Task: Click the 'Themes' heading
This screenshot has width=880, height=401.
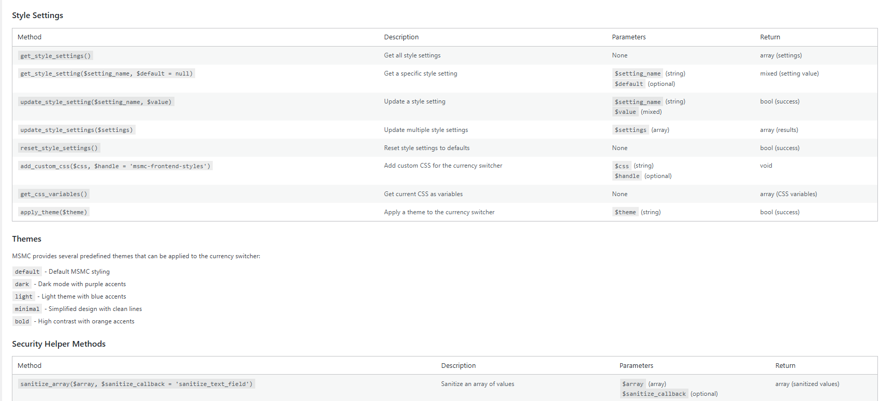Action: click(x=27, y=239)
